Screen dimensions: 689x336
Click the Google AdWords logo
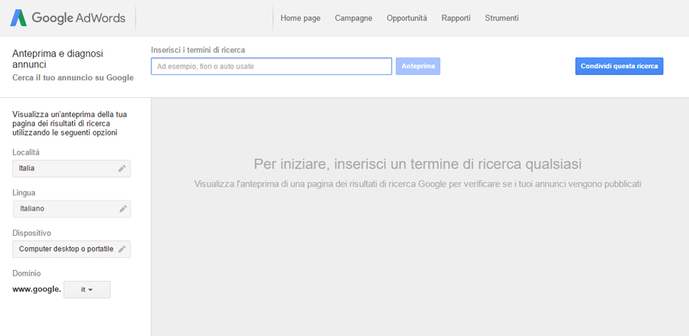68,18
